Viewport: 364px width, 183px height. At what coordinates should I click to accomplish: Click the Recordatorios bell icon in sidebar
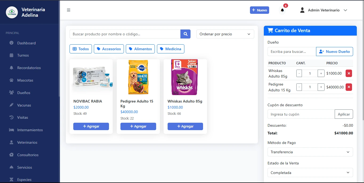coord(11,68)
